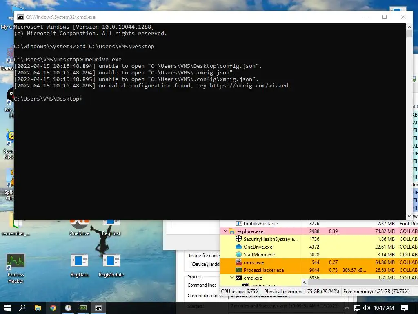Image resolution: width=418 pixels, height=314 pixels.
Task: Click the OneDrive.exe cloud icon
Action: [238, 247]
